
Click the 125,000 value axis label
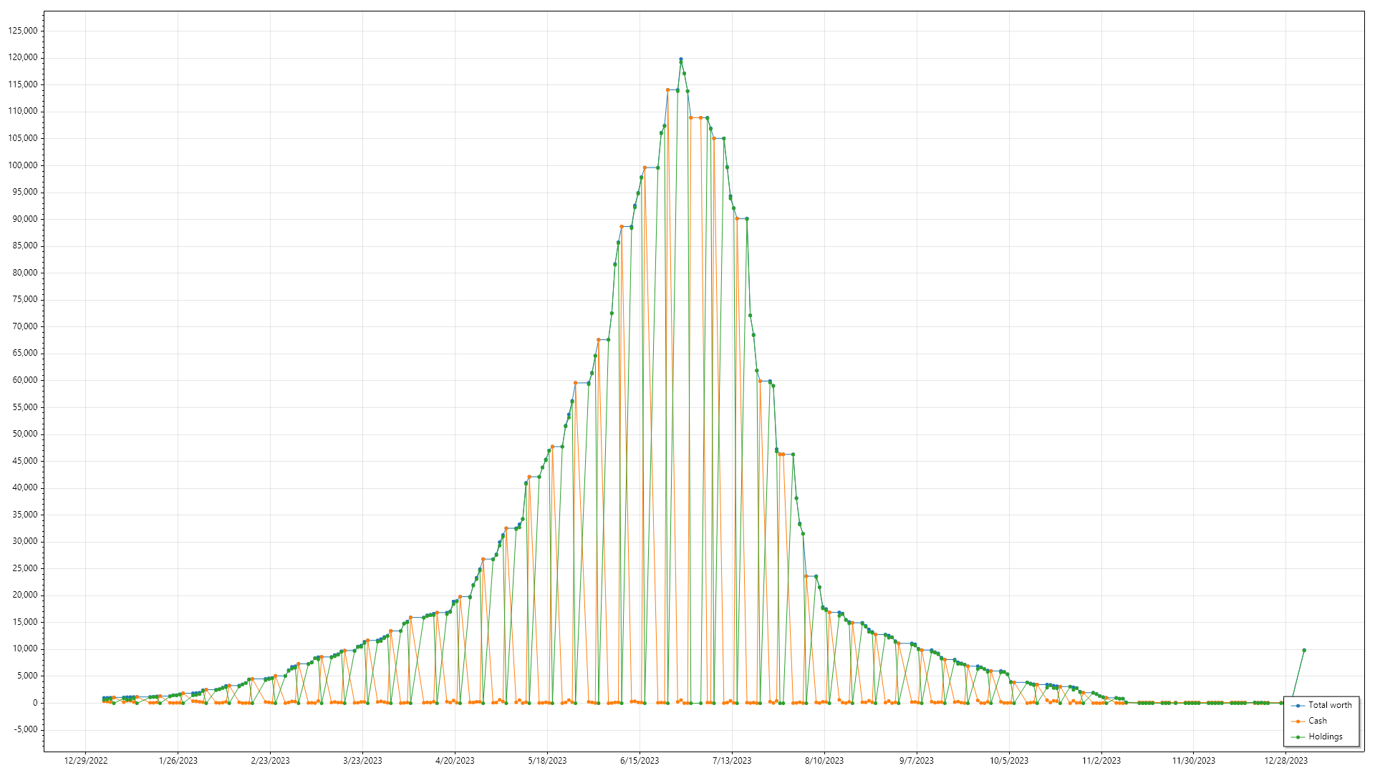pyautogui.click(x=23, y=31)
